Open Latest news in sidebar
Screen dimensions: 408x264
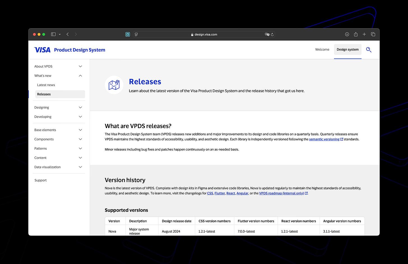point(46,85)
